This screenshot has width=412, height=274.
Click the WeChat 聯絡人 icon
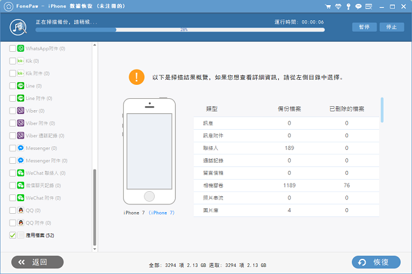[21, 173]
